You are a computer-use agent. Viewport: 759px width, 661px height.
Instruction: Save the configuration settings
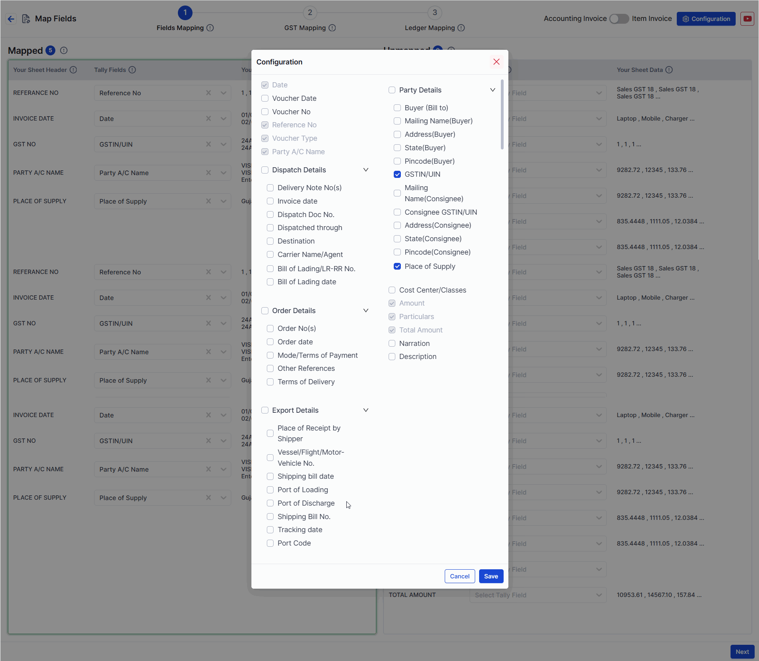[491, 576]
